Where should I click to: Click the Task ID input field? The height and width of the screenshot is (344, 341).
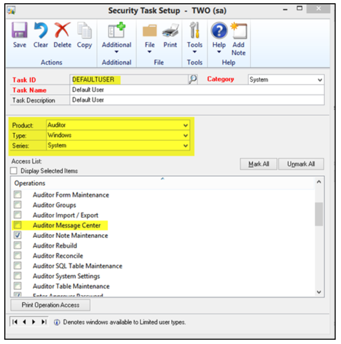(x=129, y=80)
